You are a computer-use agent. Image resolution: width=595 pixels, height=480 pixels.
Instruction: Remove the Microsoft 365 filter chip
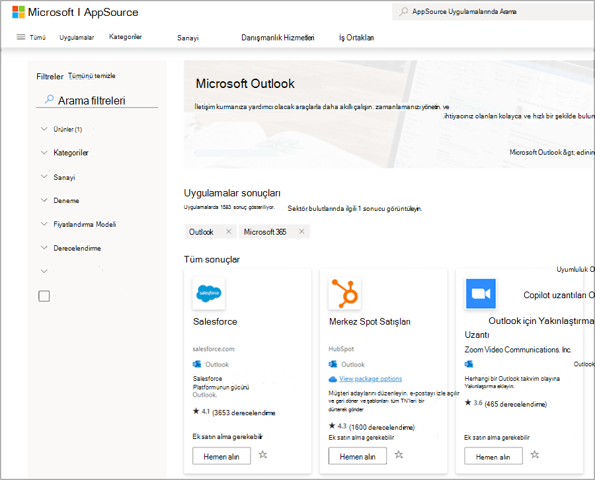click(301, 231)
